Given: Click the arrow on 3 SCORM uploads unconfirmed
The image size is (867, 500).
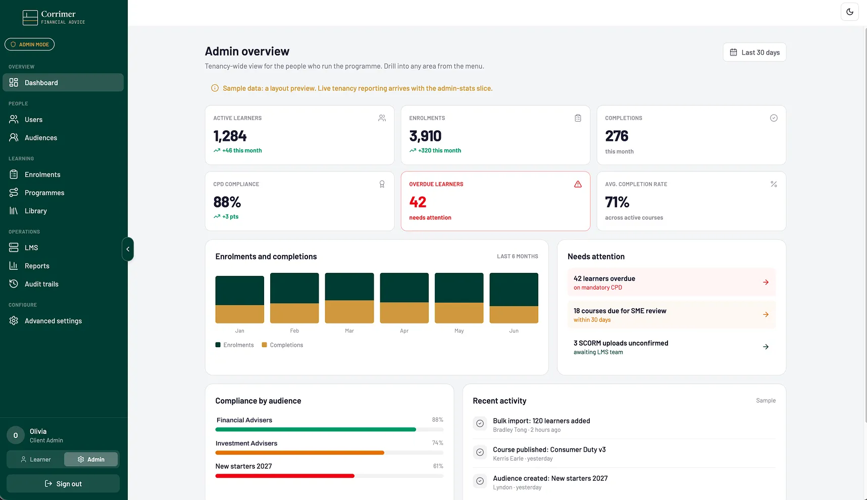Looking at the screenshot, I should [766, 347].
